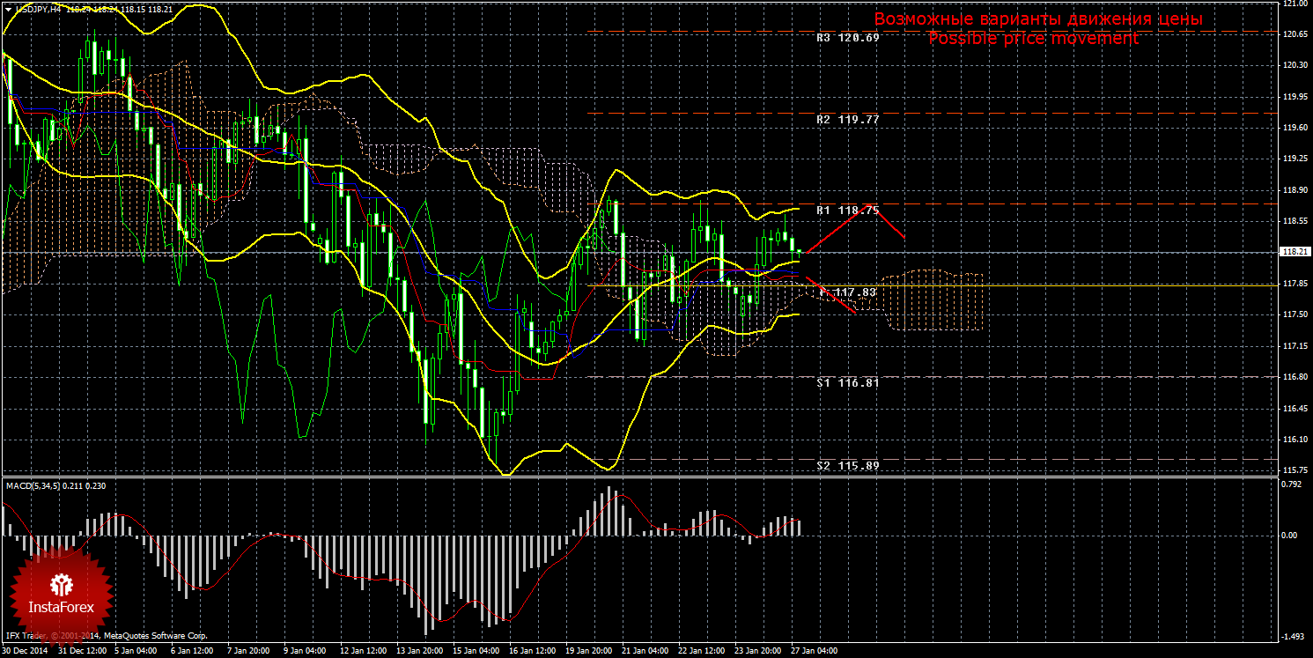Select the Russian red headline text
The height and width of the screenshot is (658, 1313).
(1038, 18)
